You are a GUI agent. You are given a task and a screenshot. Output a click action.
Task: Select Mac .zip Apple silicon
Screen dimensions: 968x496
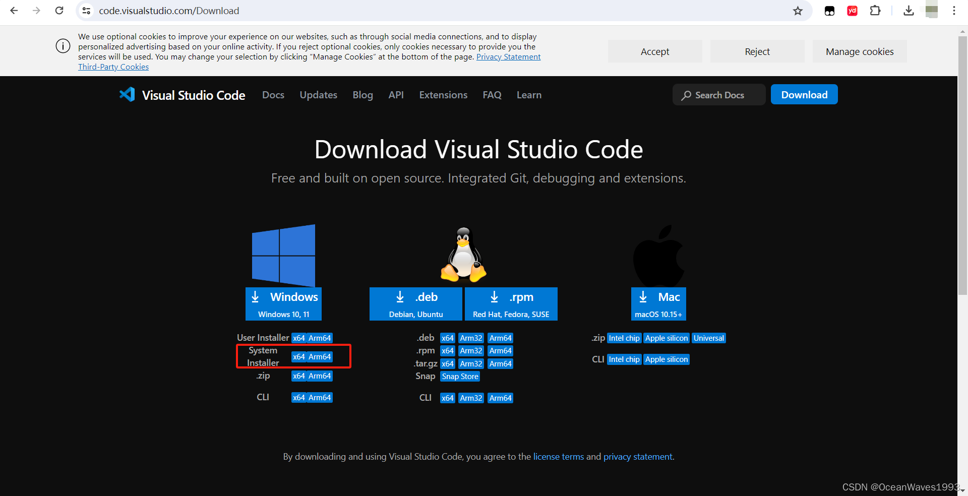(667, 338)
